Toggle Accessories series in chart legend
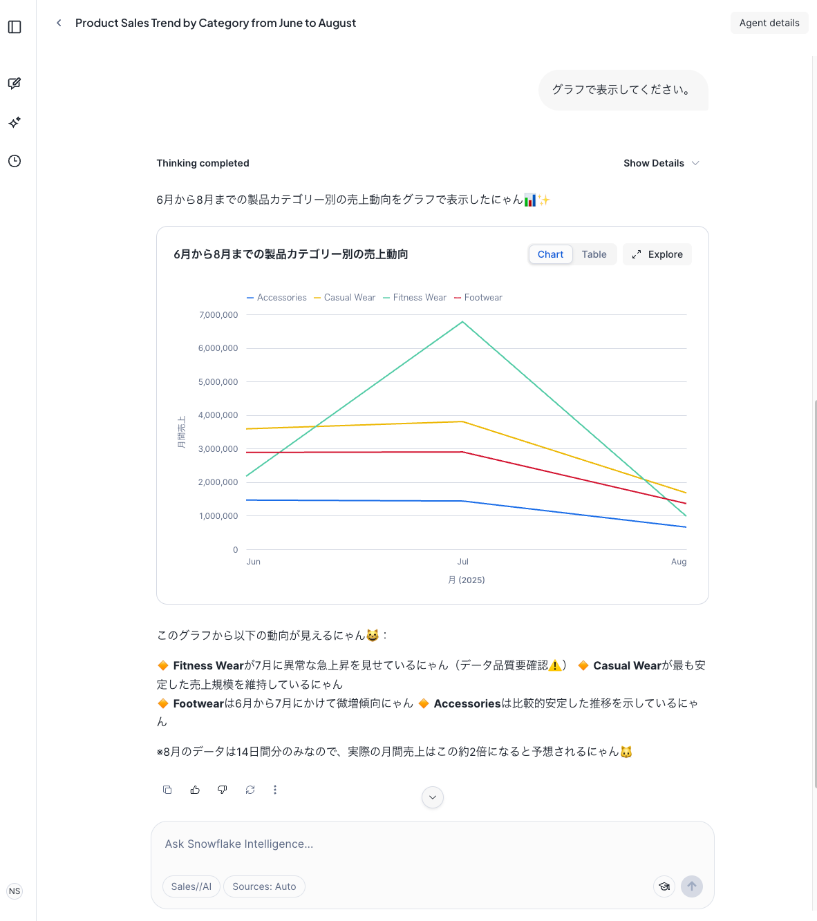This screenshot has width=817, height=921. click(x=276, y=298)
